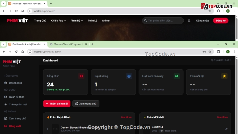Reload the localhost/phimviet/ page
The width and height of the screenshot is (238, 134).
pyautogui.click(x=16, y=11)
